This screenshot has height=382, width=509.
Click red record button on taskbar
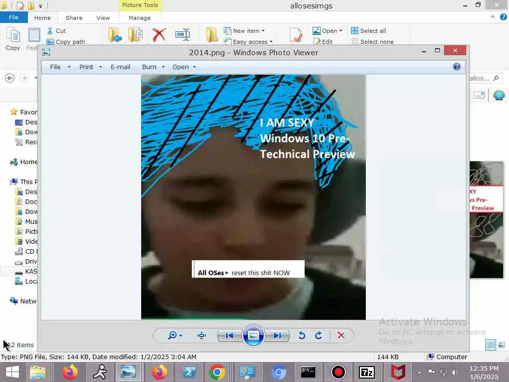338,372
